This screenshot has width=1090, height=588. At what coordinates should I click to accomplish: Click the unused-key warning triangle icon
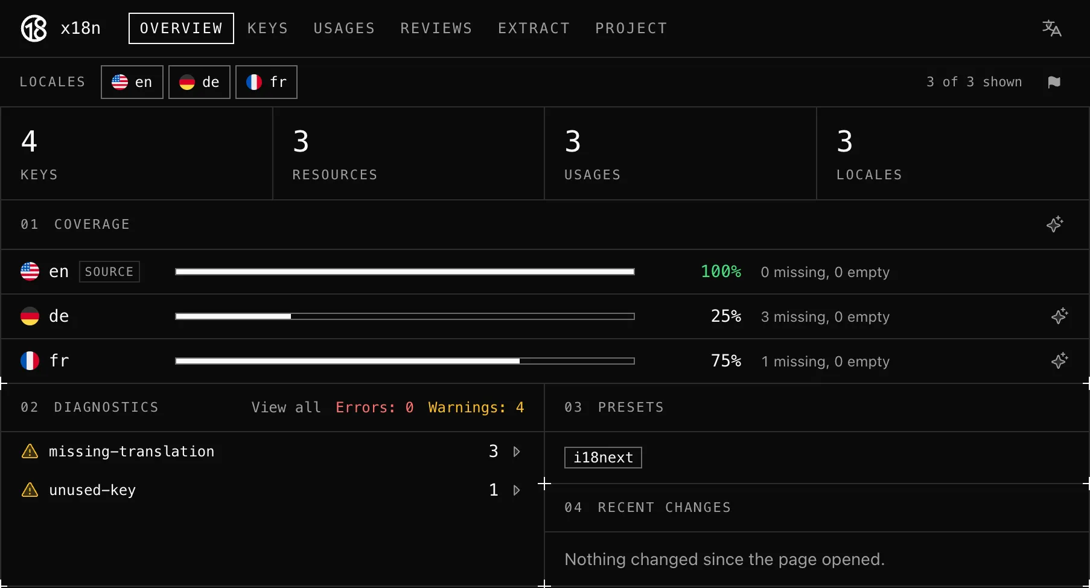[30, 490]
